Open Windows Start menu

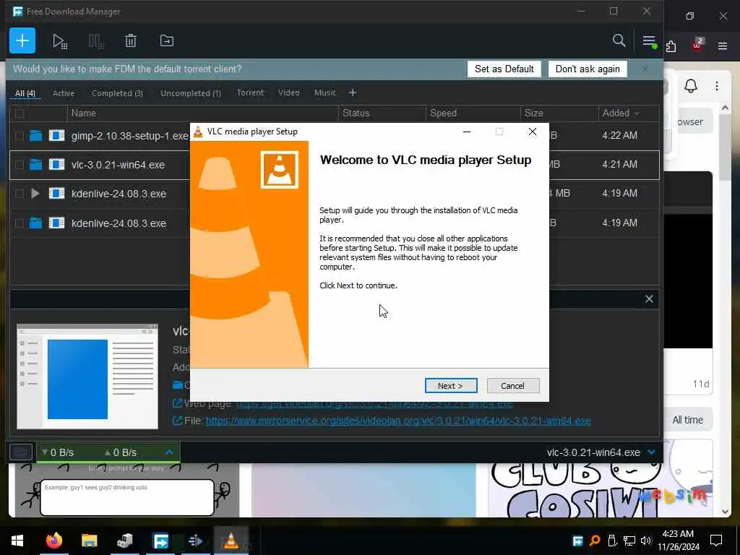[17, 541]
